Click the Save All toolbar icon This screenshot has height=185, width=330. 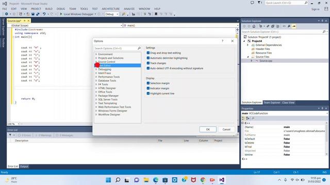pyautogui.click(x=38, y=14)
